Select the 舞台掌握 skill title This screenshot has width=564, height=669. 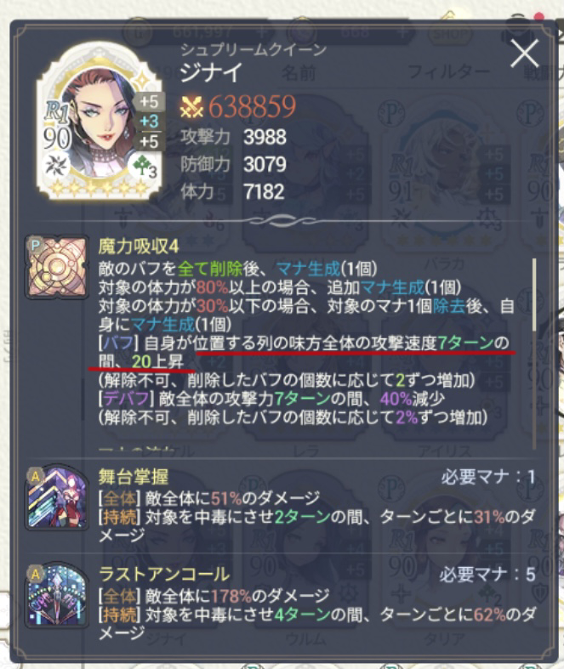click(134, 477)
